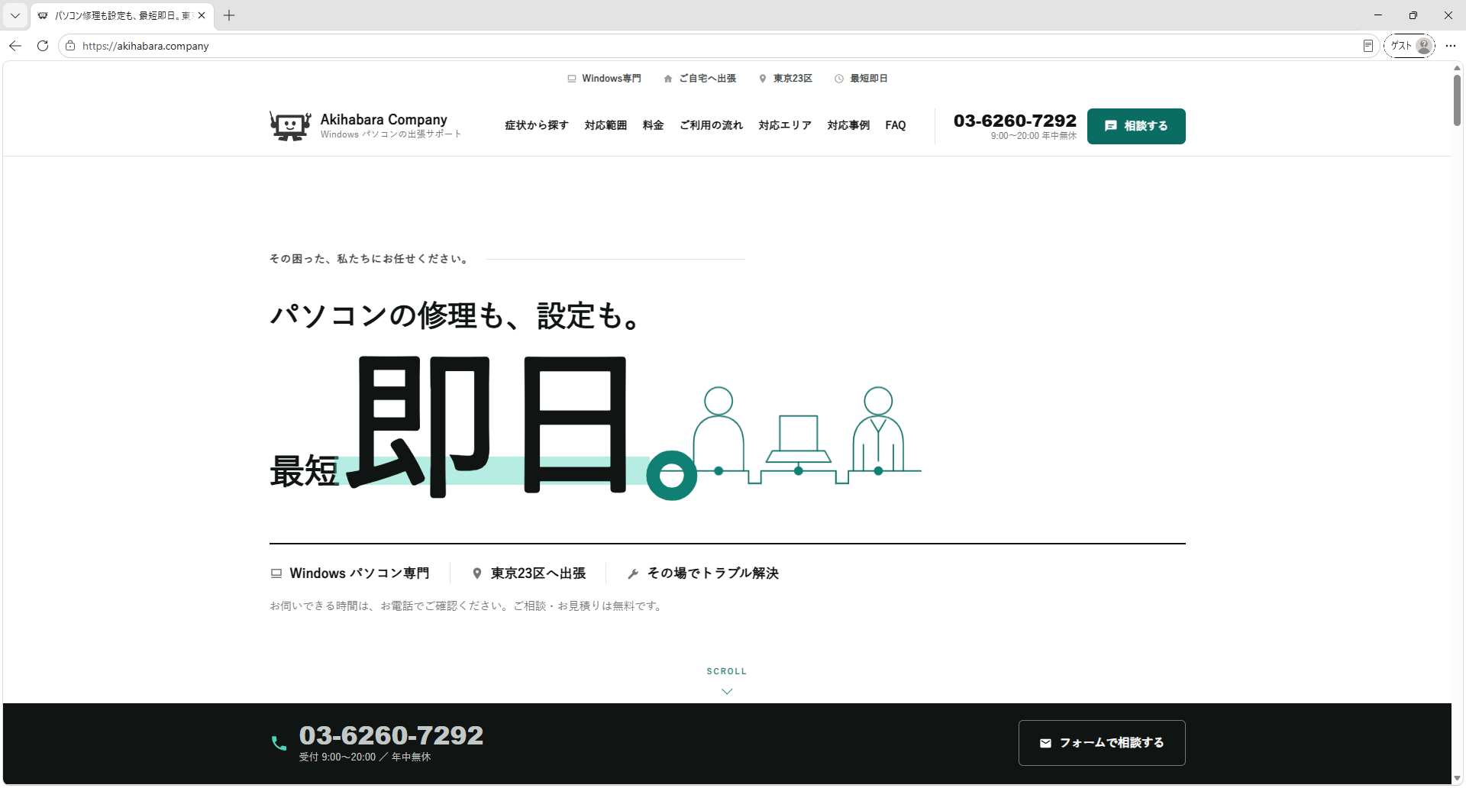Open the browser settings three-dot menu
The height and width of the screenshot is (788, 1466).
1451,46
